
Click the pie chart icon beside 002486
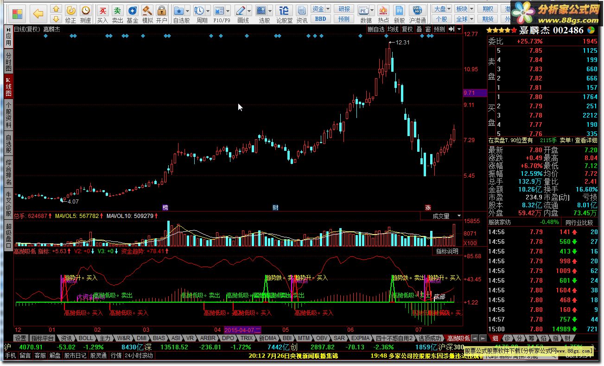click(591, 30)
